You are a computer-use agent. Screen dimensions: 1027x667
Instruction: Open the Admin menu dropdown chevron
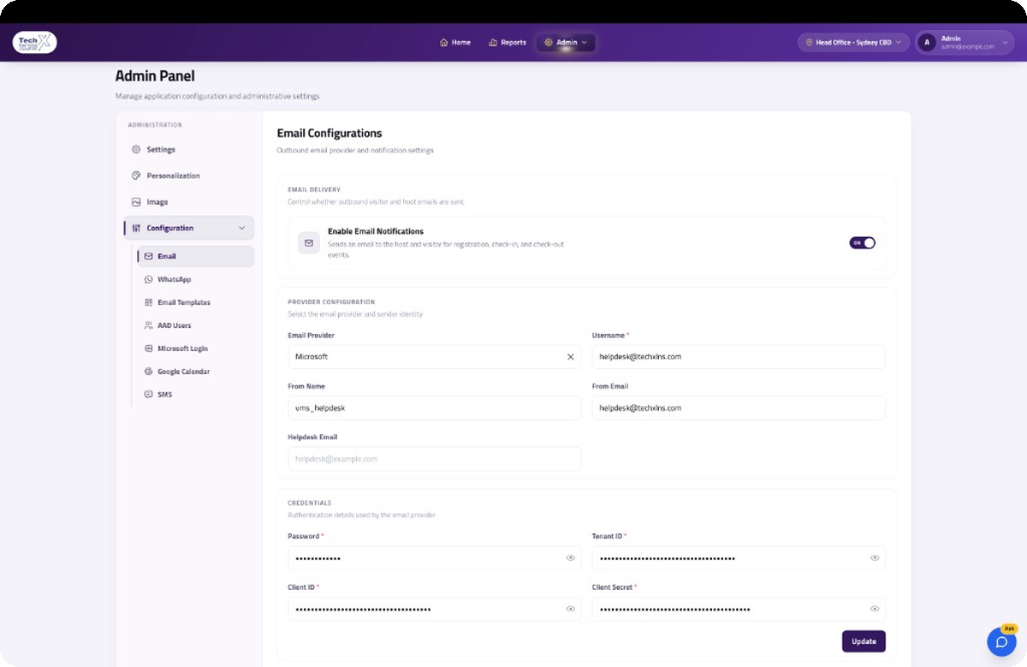585,42
